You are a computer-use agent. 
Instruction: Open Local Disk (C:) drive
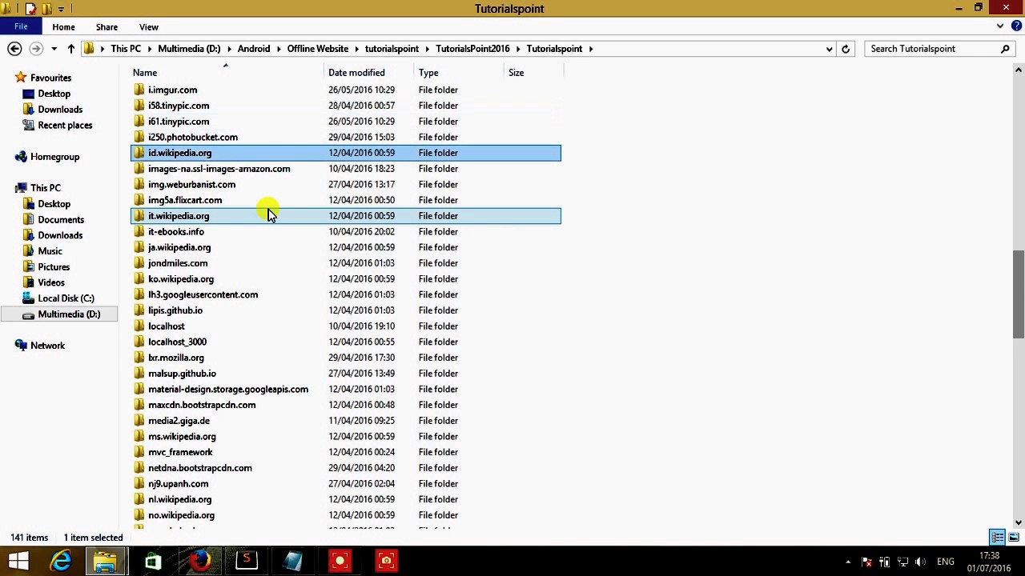[x=66, y=298]
